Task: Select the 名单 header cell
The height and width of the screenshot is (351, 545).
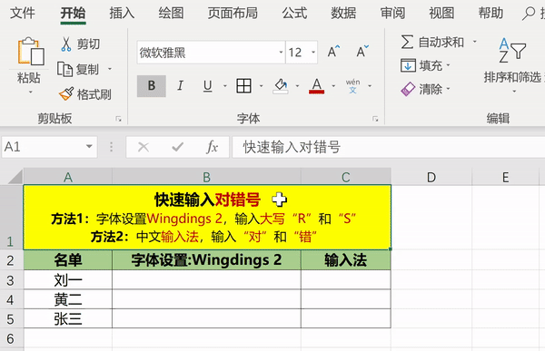Action: coord(68,260)
